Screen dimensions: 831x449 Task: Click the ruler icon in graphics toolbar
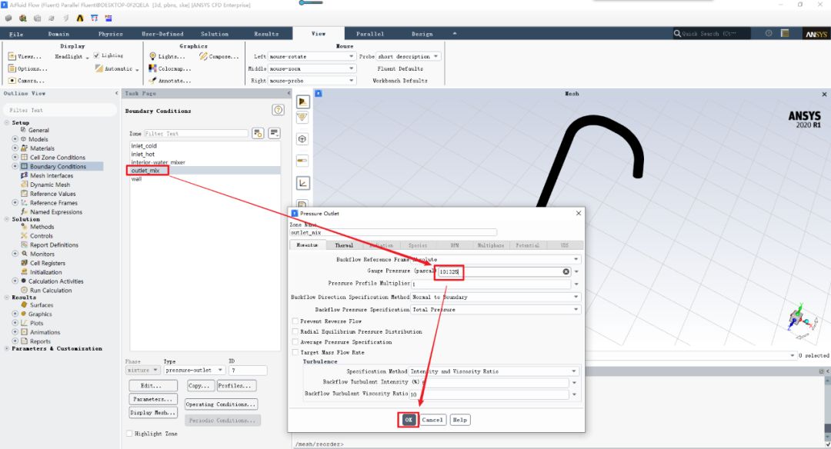pyautogui.click(x=302, y=161)
